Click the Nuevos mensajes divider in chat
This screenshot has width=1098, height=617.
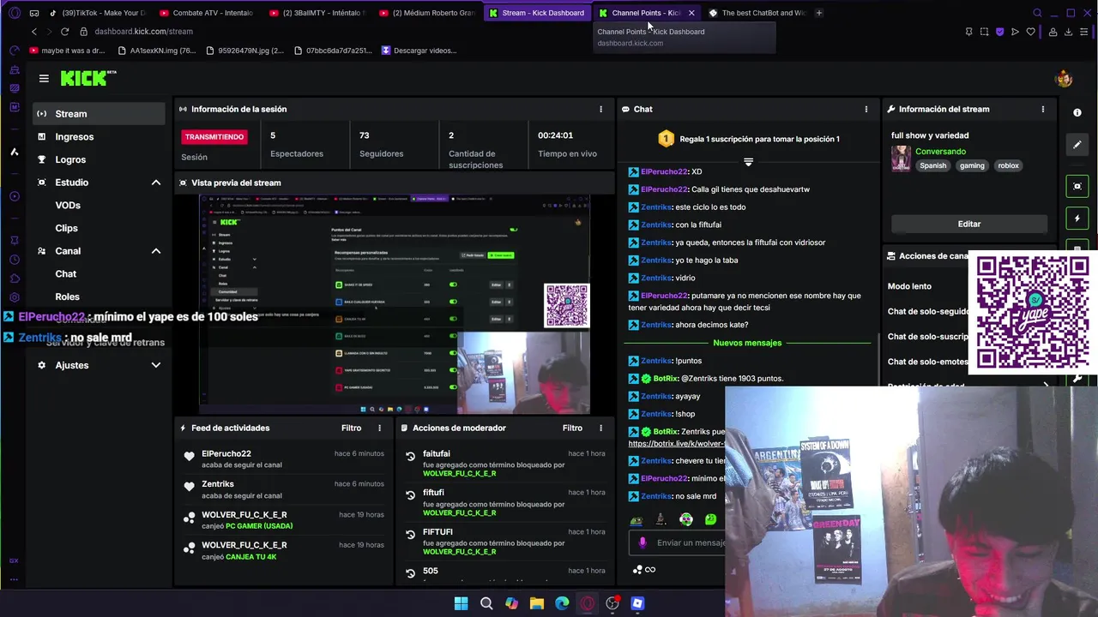[747, 343]
